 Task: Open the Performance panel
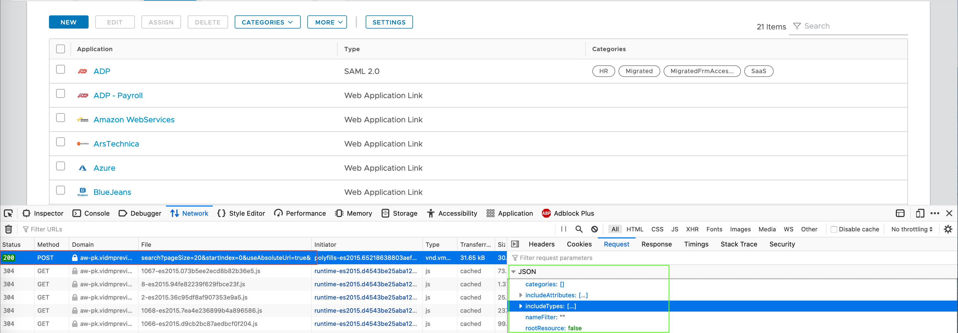click(300, 213)
